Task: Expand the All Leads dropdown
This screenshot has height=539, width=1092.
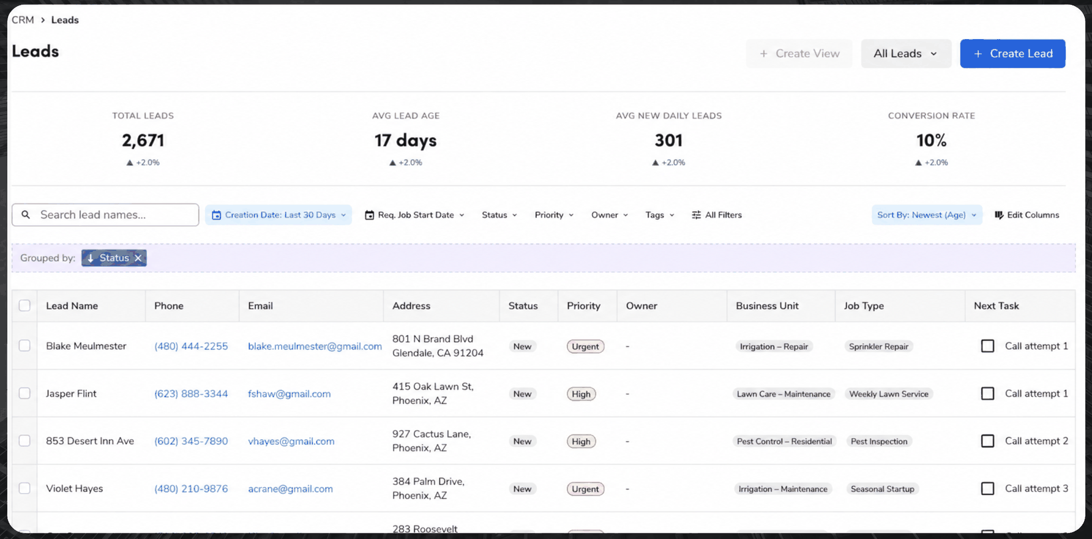Action: tap(906, 54)
